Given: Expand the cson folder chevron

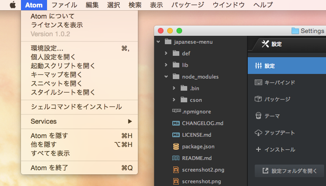Looking at the screenshot, I should (x=174, y=100).
